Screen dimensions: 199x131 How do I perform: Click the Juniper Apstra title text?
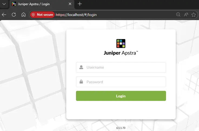point(121,53)
